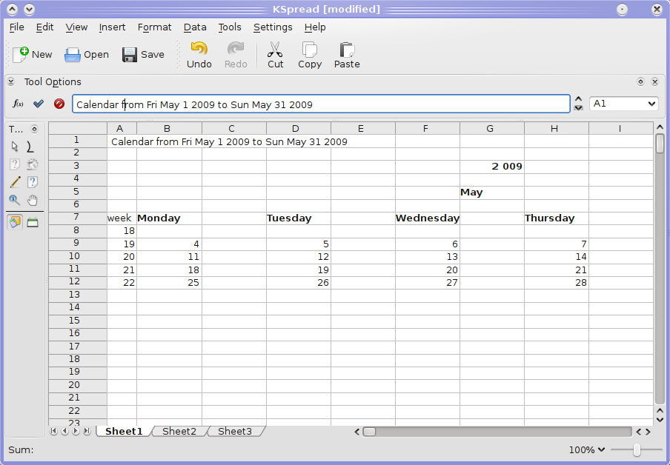Screen dimensions: 670x465
Task: Select the hand pan tool
Action: coord(33,200)
